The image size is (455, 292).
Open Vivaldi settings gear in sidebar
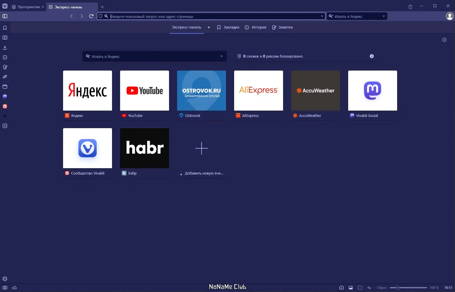click(x=5, y=279)
